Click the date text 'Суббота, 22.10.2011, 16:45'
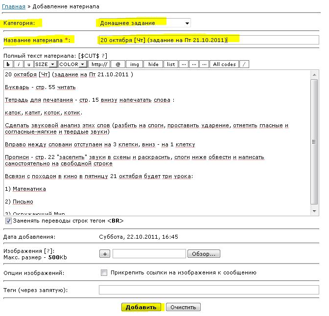This screenshot has width=329, height=316. (x=139, y=237)
